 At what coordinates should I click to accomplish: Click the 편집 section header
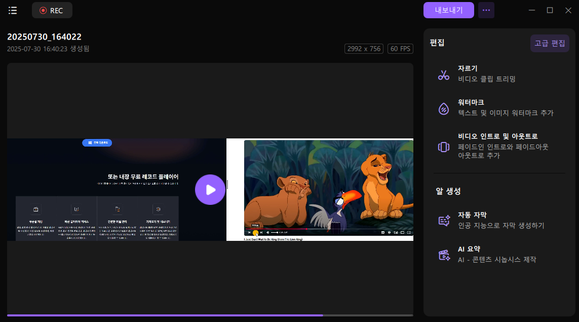437,43
